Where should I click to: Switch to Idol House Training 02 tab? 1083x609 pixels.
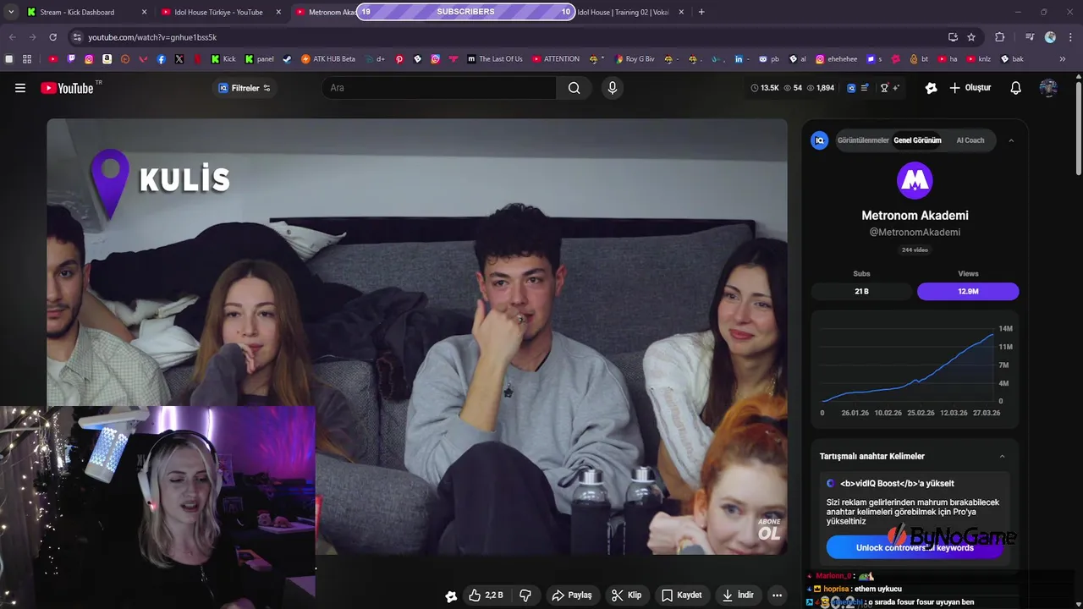[x=630, y=12]
